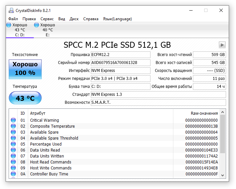Select the E: disk status orb

click(36, 25)
